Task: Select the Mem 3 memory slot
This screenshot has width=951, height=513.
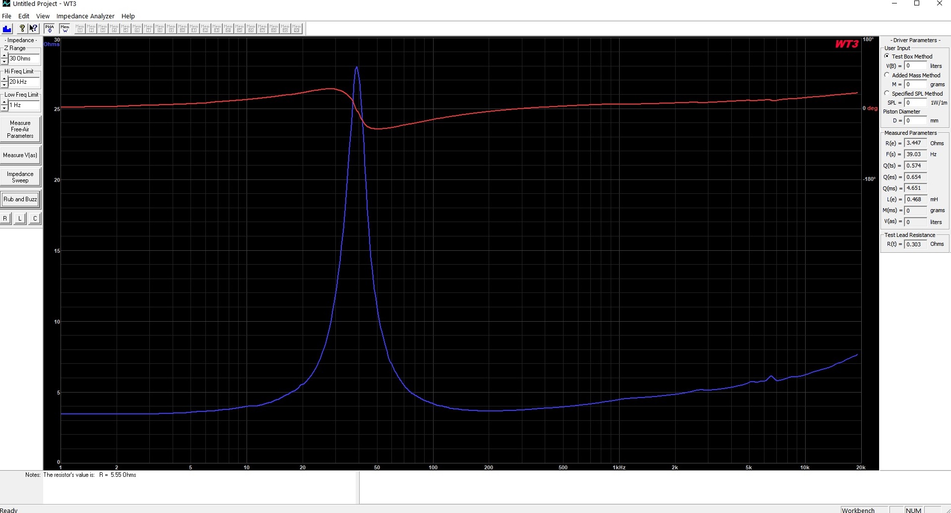Action: click(103, 28)
